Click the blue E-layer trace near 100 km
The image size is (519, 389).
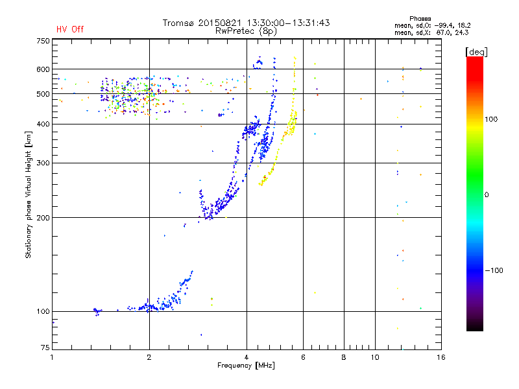coord(150,307)
